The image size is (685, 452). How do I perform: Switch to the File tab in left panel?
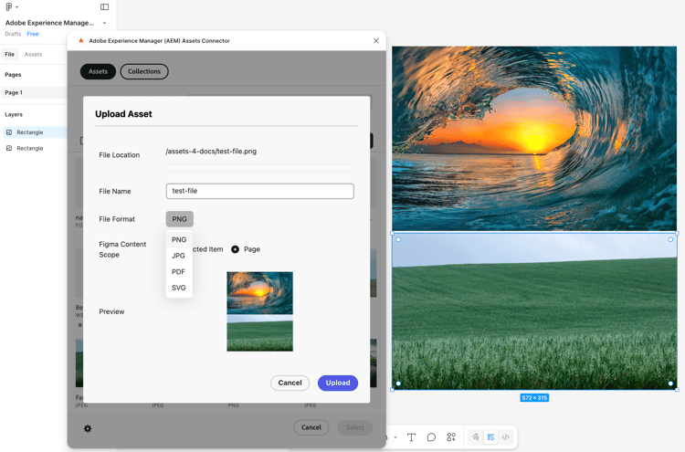[x=10, y=54]
